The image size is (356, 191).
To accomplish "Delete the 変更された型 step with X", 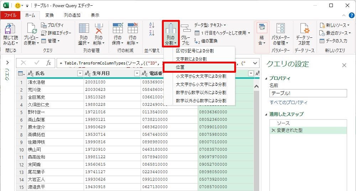I will 273,130.
